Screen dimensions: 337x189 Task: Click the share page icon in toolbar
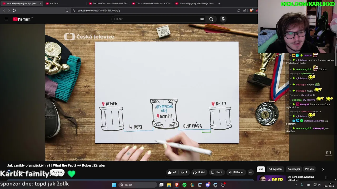pyautogui.click(x=245, y=10)
